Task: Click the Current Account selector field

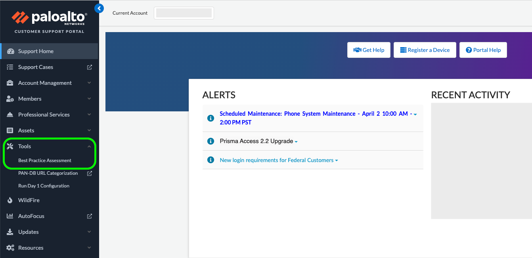Action: tap(184, 13)
